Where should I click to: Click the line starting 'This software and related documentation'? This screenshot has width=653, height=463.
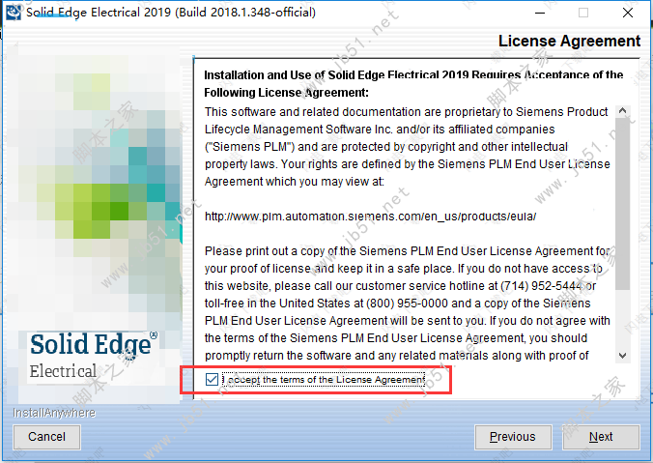pyautogui.click(x=406, y=112)
